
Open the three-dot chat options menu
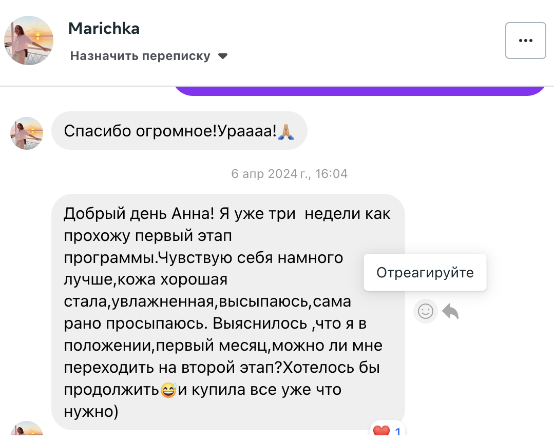(x=525, y=41)
